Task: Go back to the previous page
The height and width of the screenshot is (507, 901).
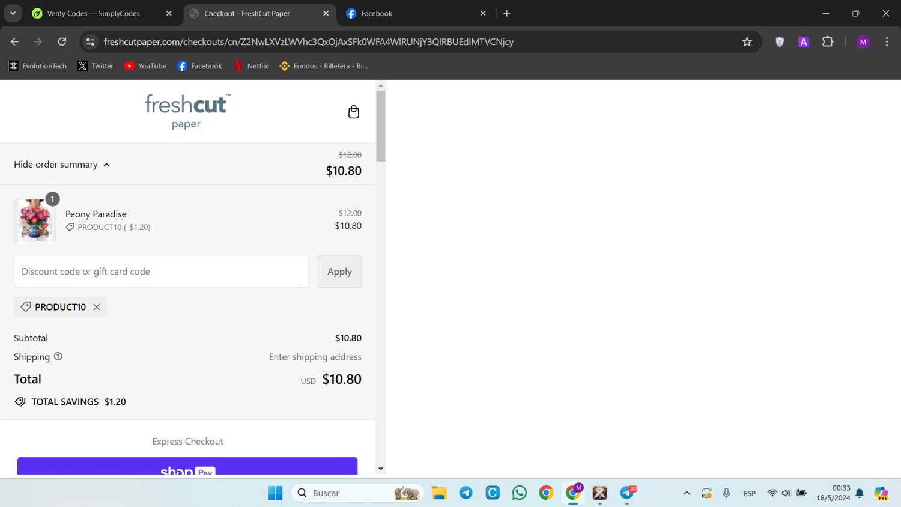Action: tap(14, 41)
